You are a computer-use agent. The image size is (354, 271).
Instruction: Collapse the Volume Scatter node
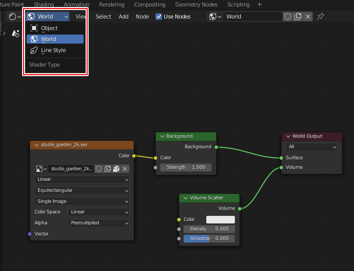pos(185,198)
